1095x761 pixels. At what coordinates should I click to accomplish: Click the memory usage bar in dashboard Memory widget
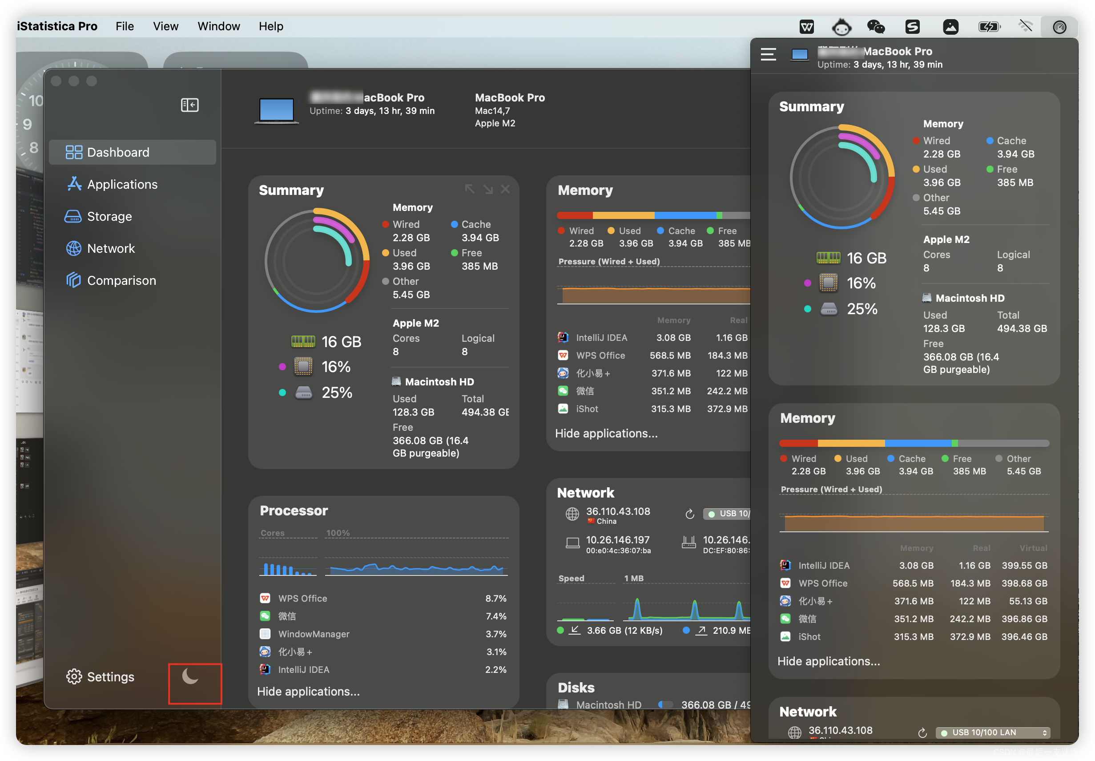[x=653, y=215]
